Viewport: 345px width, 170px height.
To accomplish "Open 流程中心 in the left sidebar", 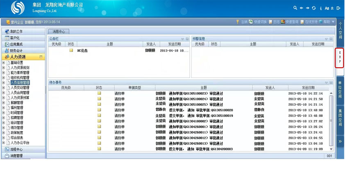I will 16,150.
